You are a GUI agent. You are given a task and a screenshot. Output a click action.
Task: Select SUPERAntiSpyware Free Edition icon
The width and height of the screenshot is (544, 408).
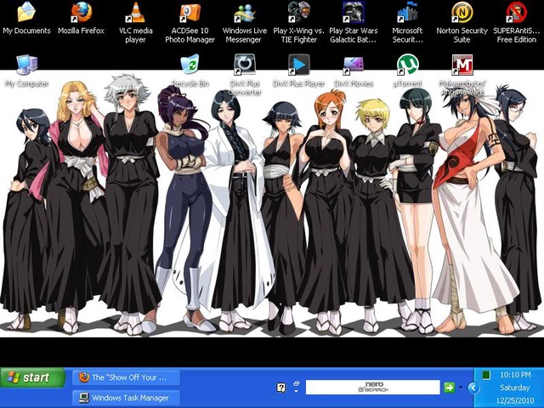(516, 12)
